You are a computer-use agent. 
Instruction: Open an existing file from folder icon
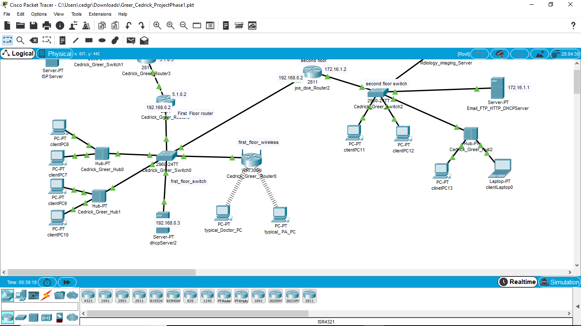(x=20, y=25)
